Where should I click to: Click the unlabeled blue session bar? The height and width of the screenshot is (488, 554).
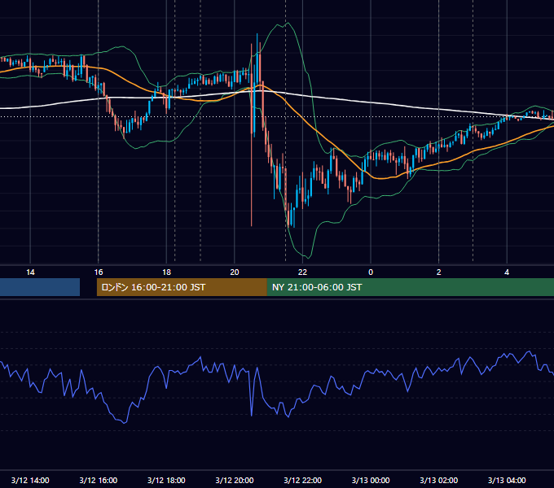point(40,287)
